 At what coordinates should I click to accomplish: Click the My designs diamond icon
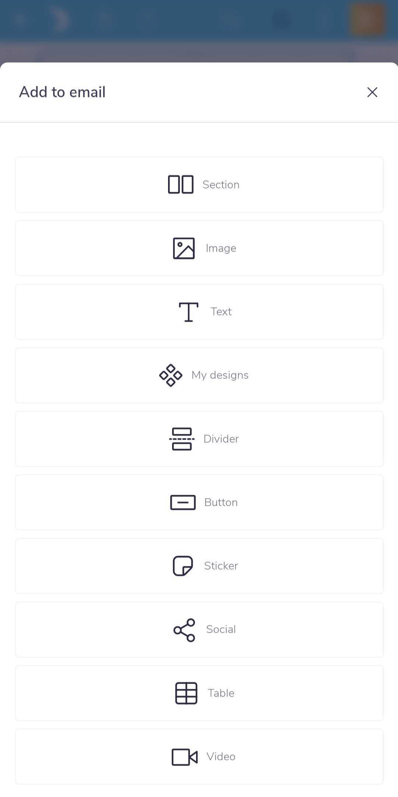pyautogui.click(x=171, y=375)
